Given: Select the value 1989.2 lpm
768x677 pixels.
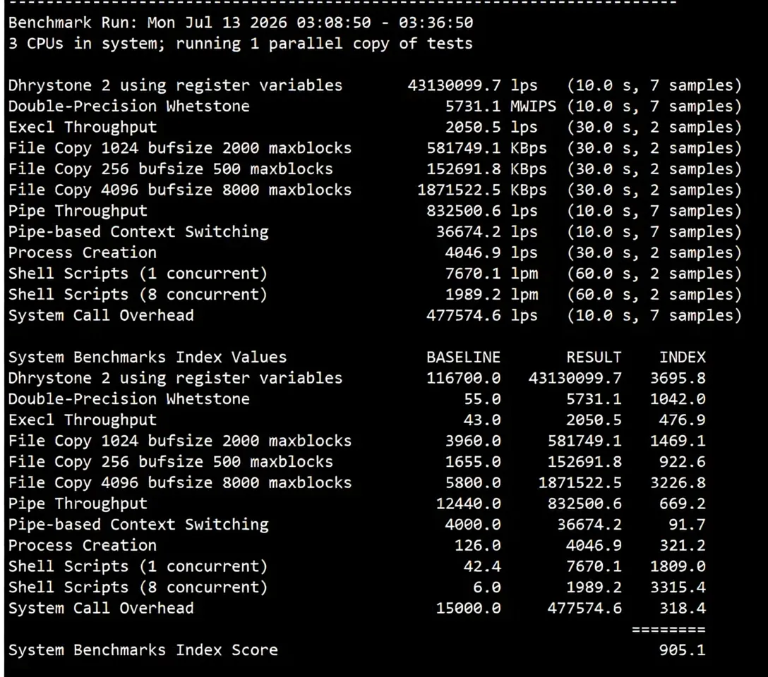Looking at the screenshot, I should point(491,295).
